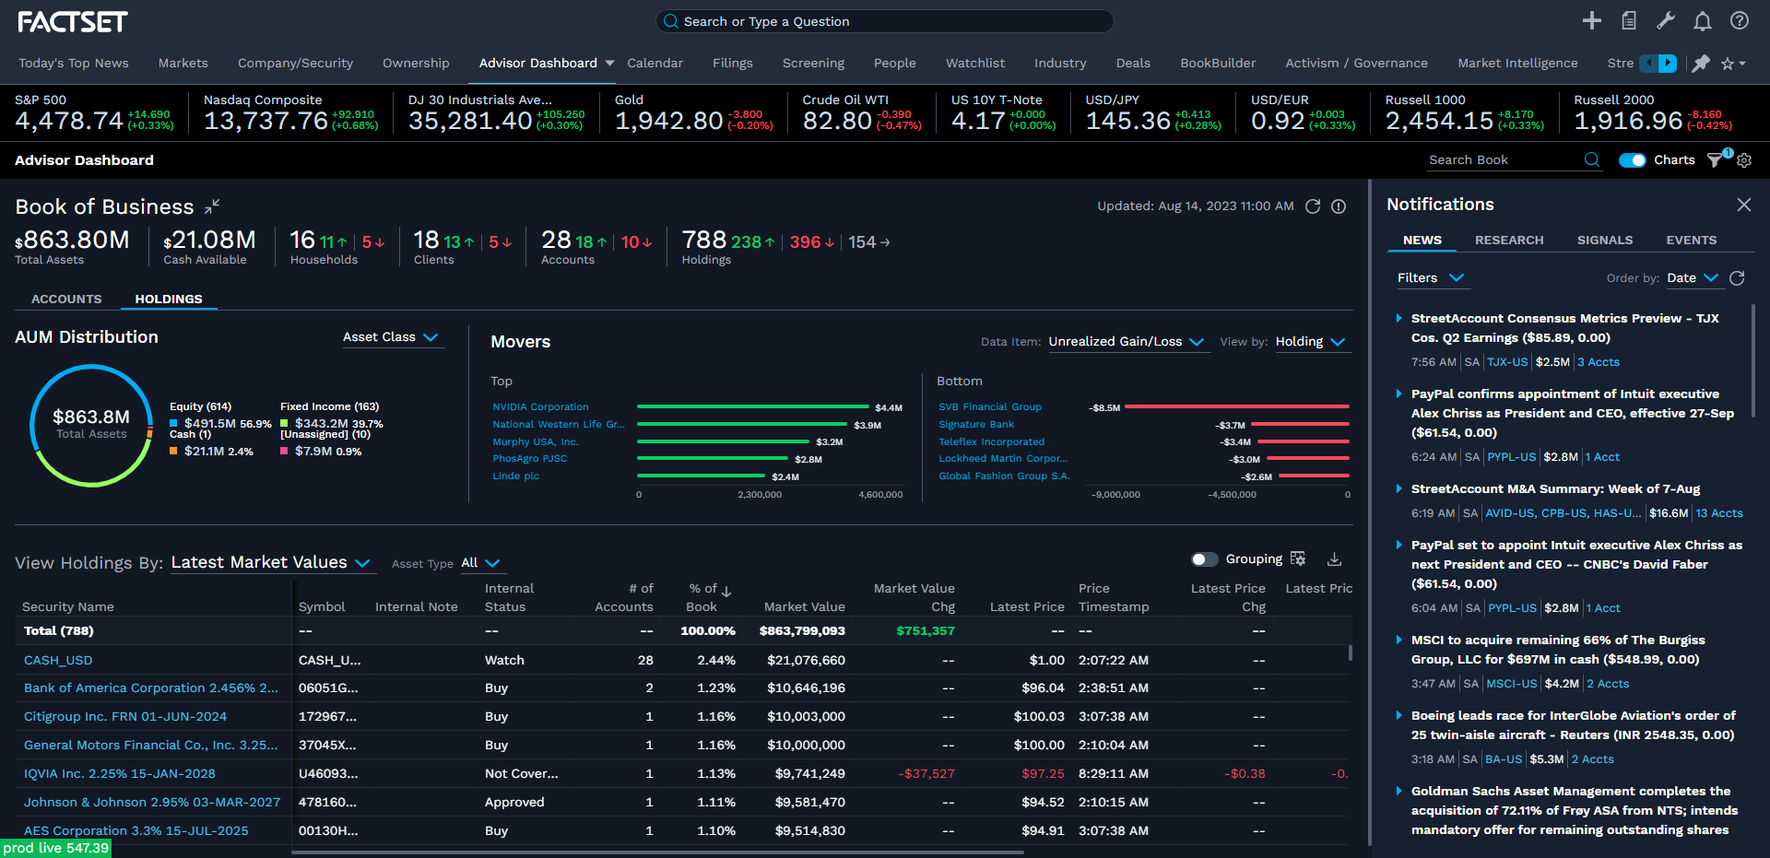Click the CASH_USD security link
This screenshot has height=858, width=1770.
[x=58, y=661]
